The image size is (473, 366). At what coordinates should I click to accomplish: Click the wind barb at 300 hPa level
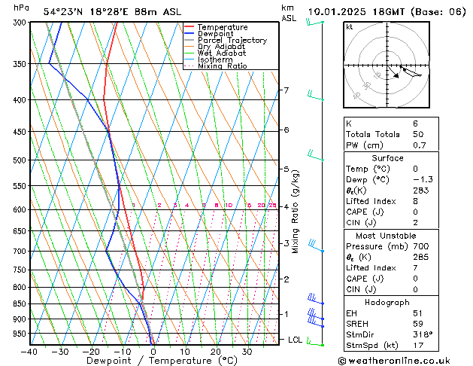[x=315, y=22]
